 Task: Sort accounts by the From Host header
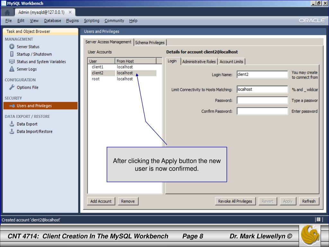(136, 61)
